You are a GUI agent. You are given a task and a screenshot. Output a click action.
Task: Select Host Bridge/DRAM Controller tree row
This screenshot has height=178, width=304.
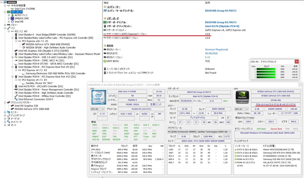tap(47, 35)
